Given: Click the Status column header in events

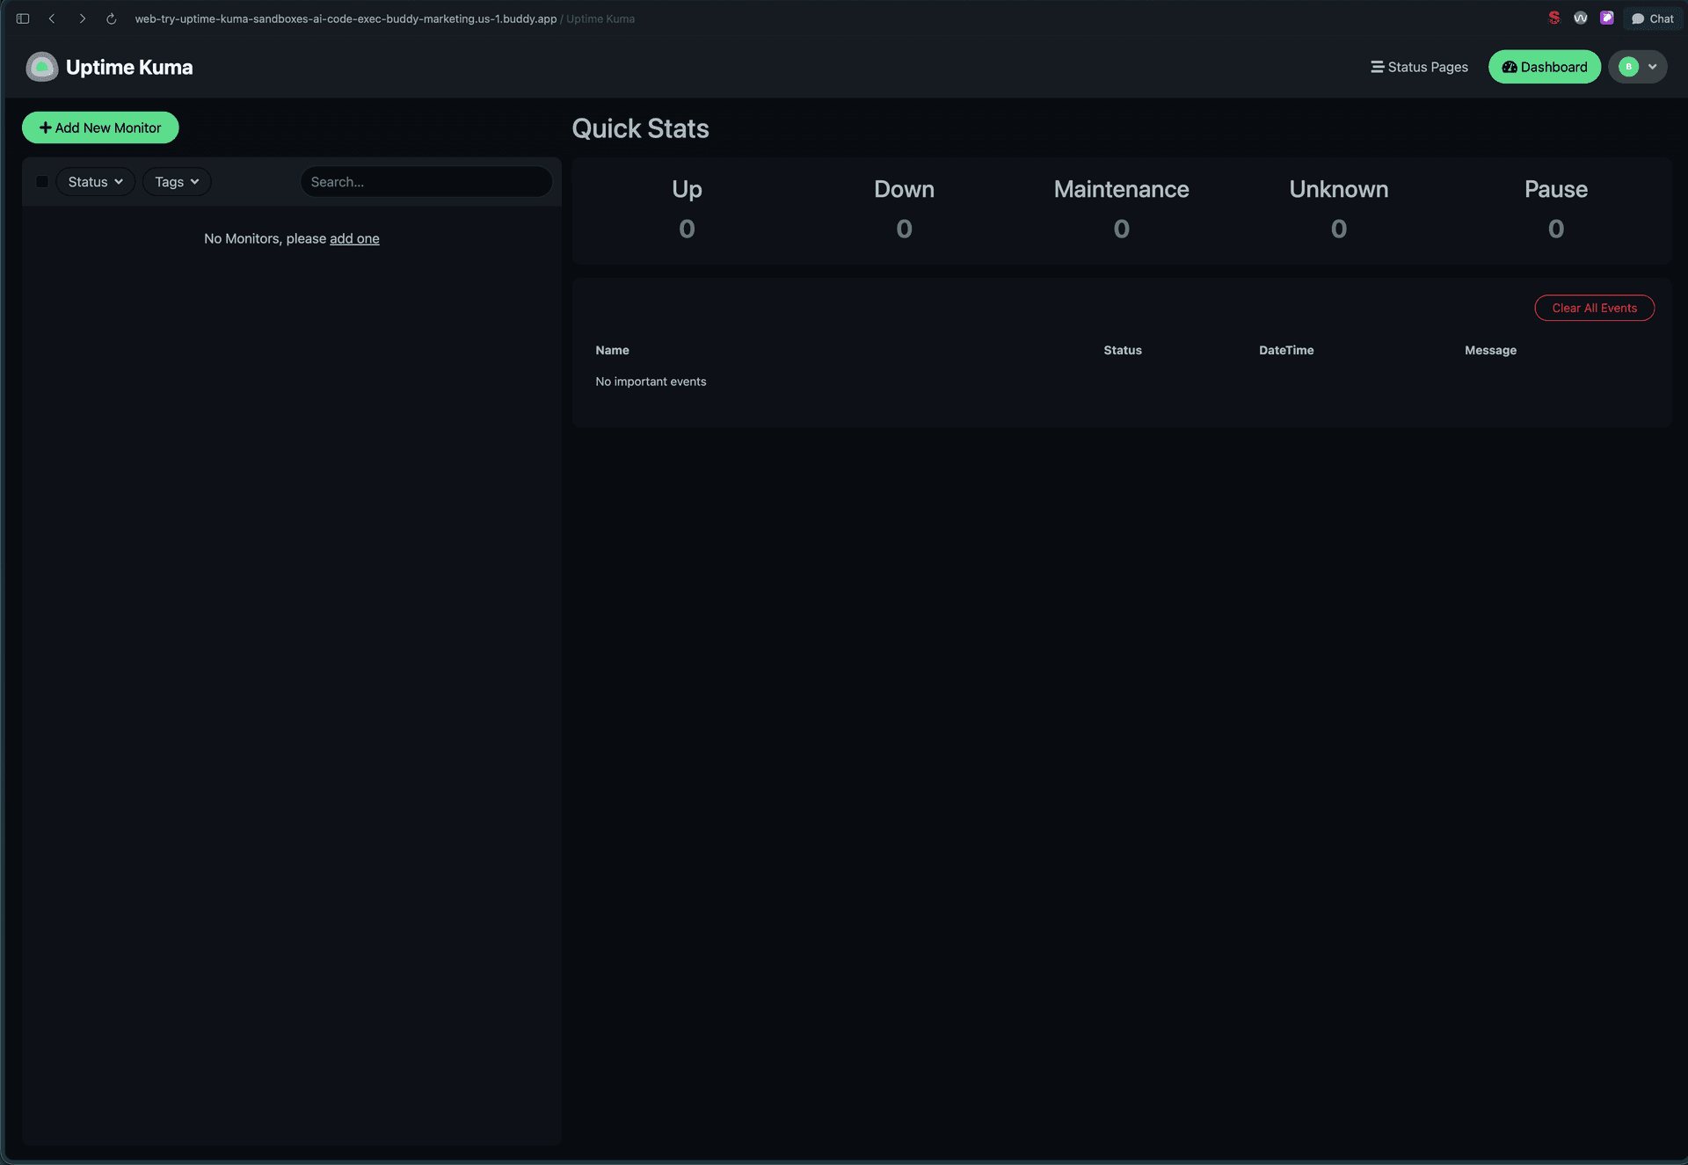Looking at the screenshot, I should pos(1123,350).
